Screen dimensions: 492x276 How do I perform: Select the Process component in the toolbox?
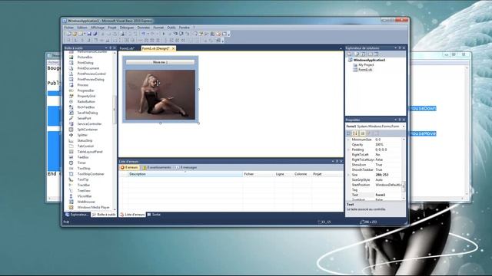click(x=83, y=85)
